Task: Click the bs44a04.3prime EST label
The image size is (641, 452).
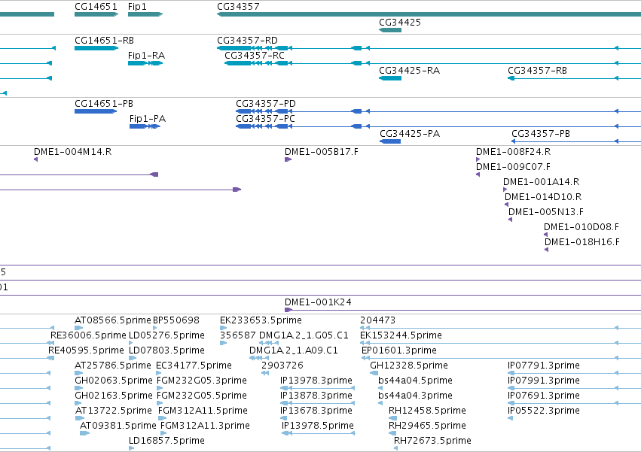Action: click(415, 396)
